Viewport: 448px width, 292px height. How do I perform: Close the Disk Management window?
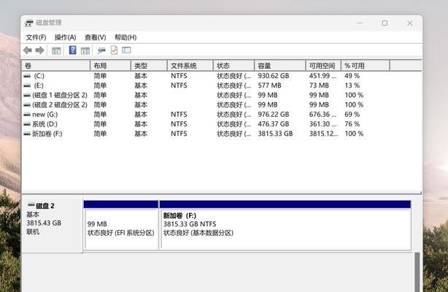[410, 23]
